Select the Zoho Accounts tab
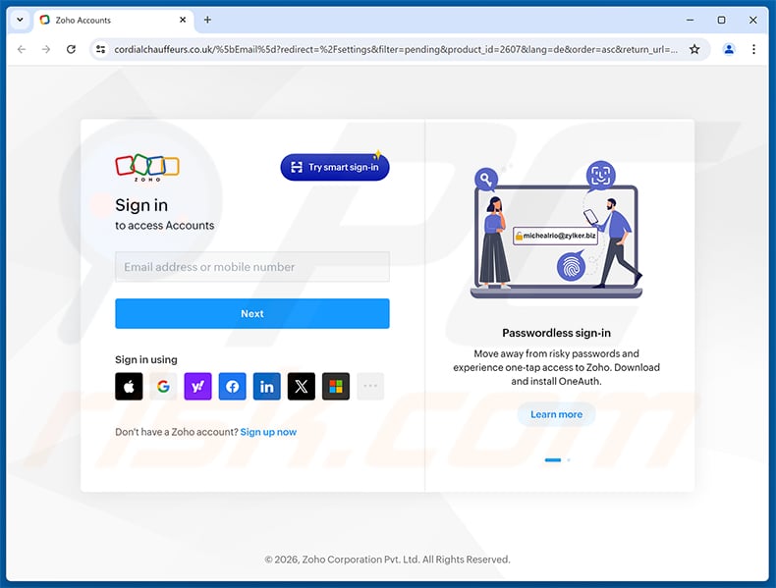Viewport: 776px width, 588px height. [x=114, y=21]
